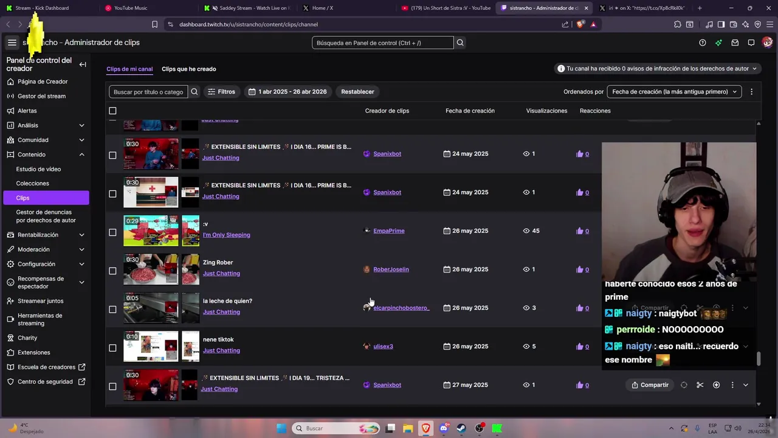This screenshot has width=778, height=438.
Task: Open the user avatar menu
Action: click(x=767, y=43)
